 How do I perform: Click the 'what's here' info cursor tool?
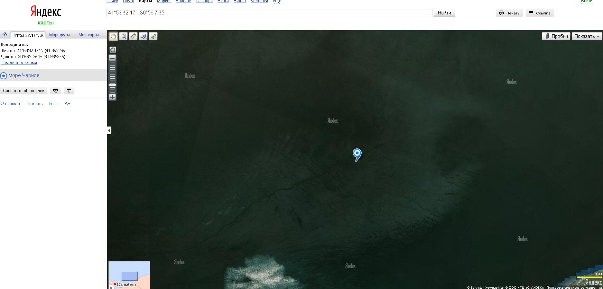click(x=153, y=36)
